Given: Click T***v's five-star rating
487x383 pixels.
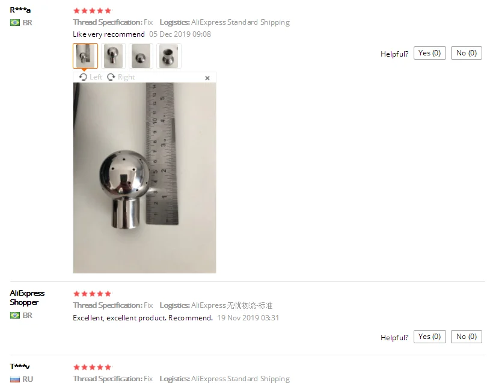Looking at the screenshot, I should pyautogui.click(x=92, y=367).
